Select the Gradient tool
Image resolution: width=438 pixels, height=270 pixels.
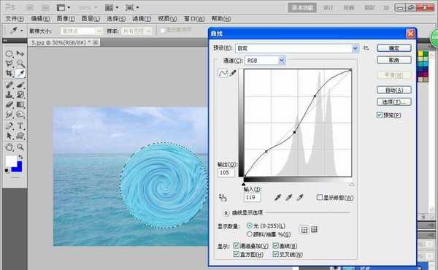20,104
